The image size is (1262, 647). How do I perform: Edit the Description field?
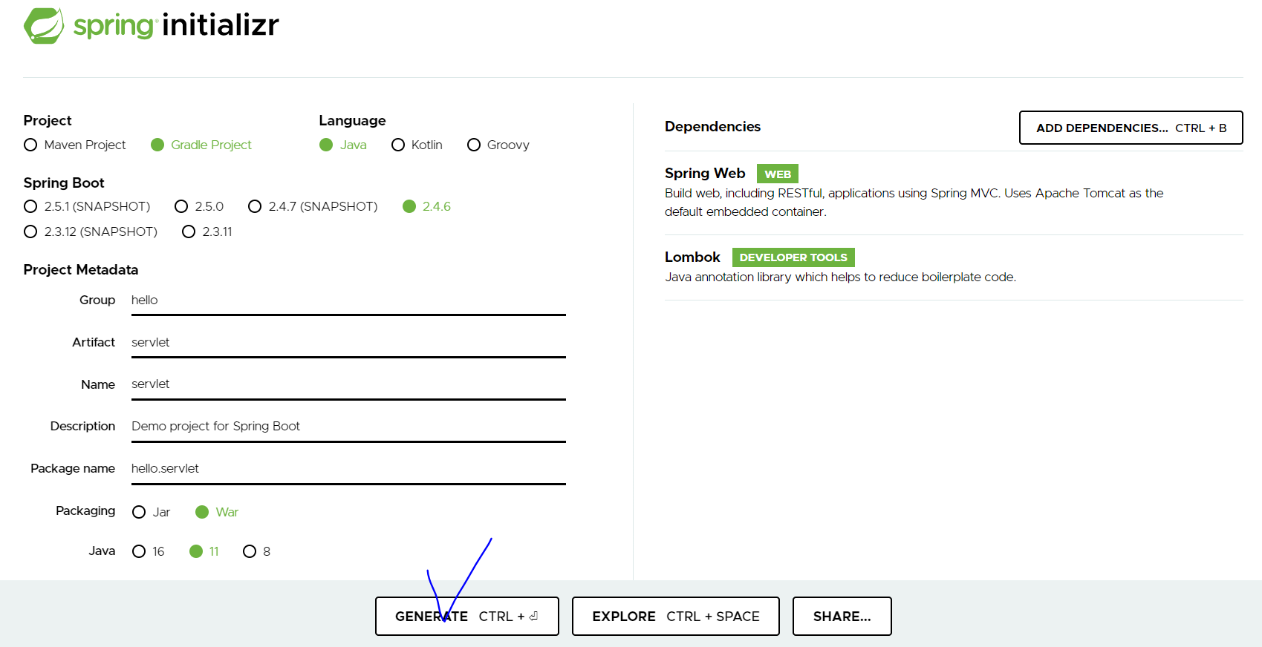coord(348,427)
